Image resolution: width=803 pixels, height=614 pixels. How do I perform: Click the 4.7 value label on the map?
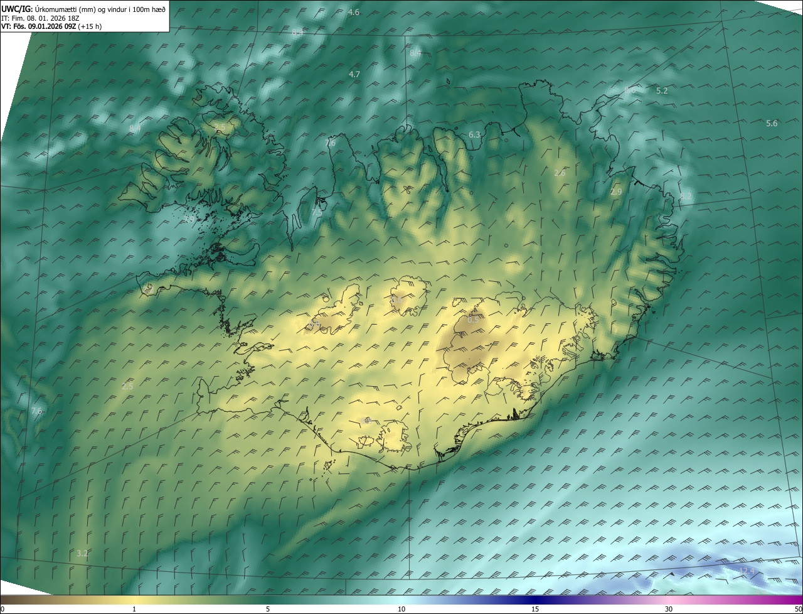(354, 74)
